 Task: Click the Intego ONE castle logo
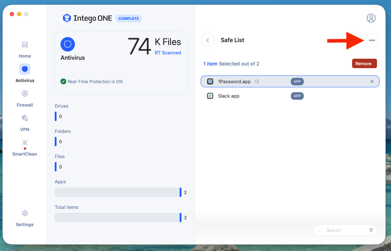point(67,18)
